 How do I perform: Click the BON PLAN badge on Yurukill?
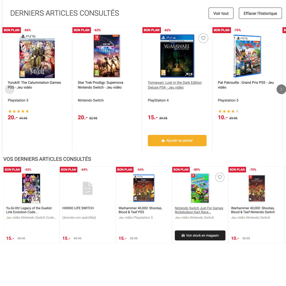[x=12, y=30]
